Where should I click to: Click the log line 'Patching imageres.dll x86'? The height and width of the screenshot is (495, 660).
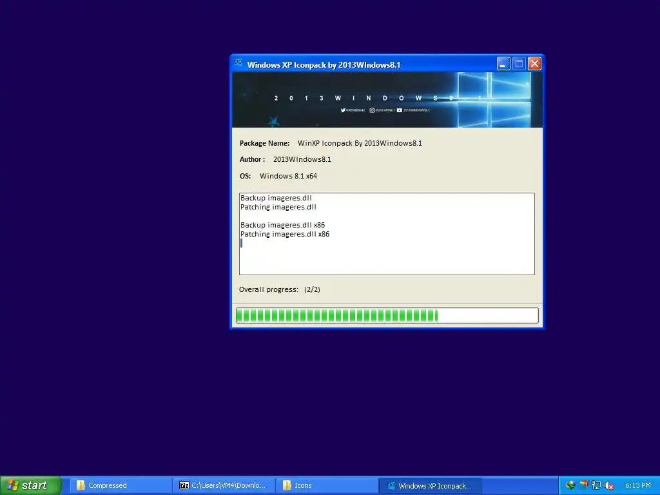pos(285,234)
